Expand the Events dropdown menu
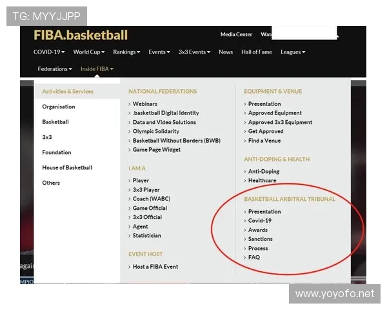 tap(159, 52)
